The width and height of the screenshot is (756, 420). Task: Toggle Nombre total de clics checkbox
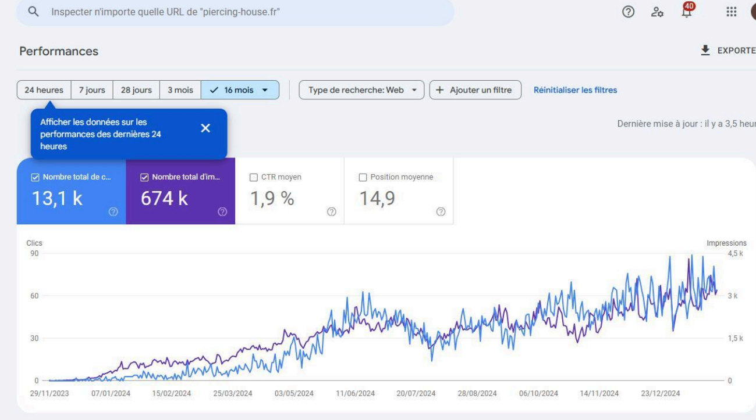coord(36,177)
